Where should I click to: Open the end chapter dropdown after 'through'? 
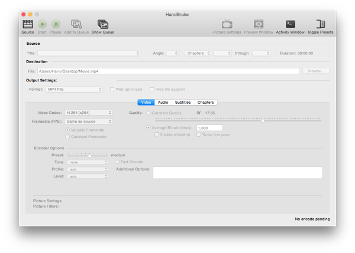[262, 53]
